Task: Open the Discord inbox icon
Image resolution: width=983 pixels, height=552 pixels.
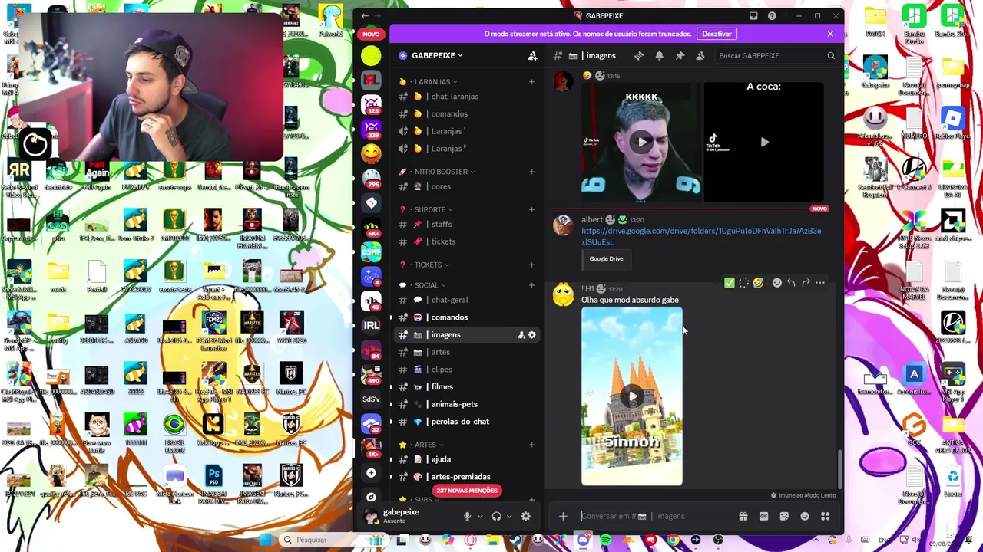Action: (753, 15)
